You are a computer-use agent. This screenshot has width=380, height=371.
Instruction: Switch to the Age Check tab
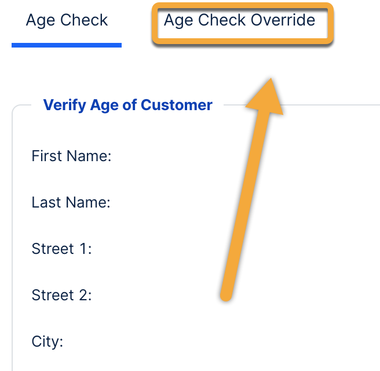coord(67,21)
